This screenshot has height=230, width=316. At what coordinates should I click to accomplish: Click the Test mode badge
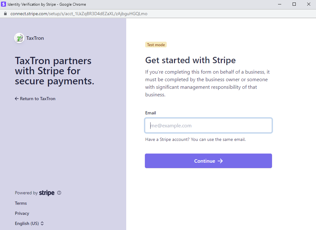pos(156,45)
